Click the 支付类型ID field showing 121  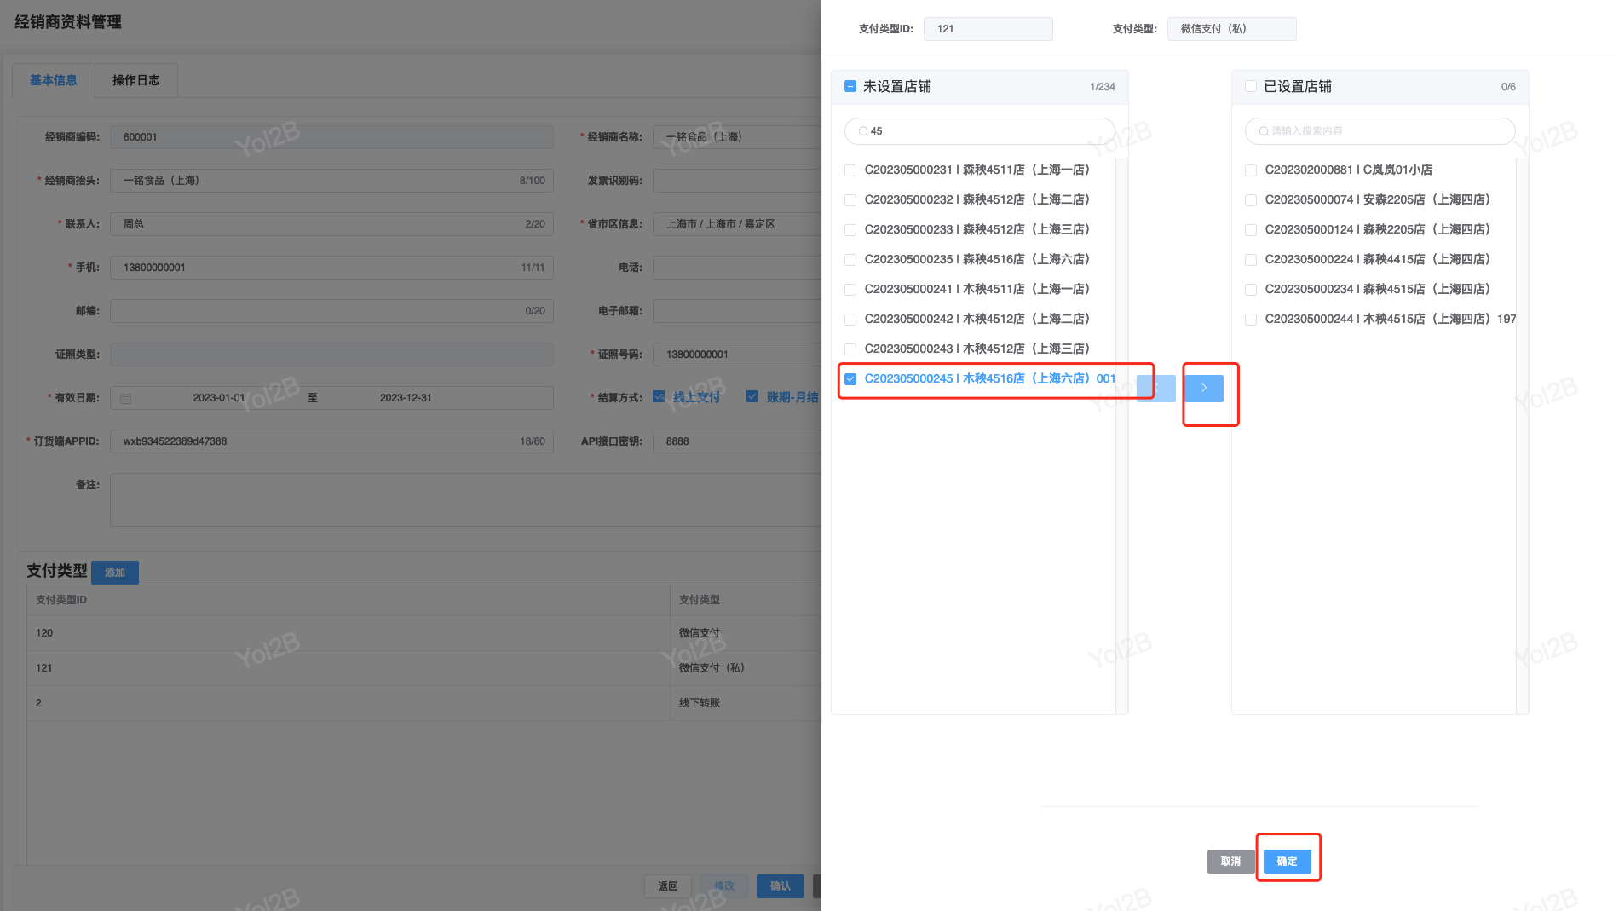988,29
